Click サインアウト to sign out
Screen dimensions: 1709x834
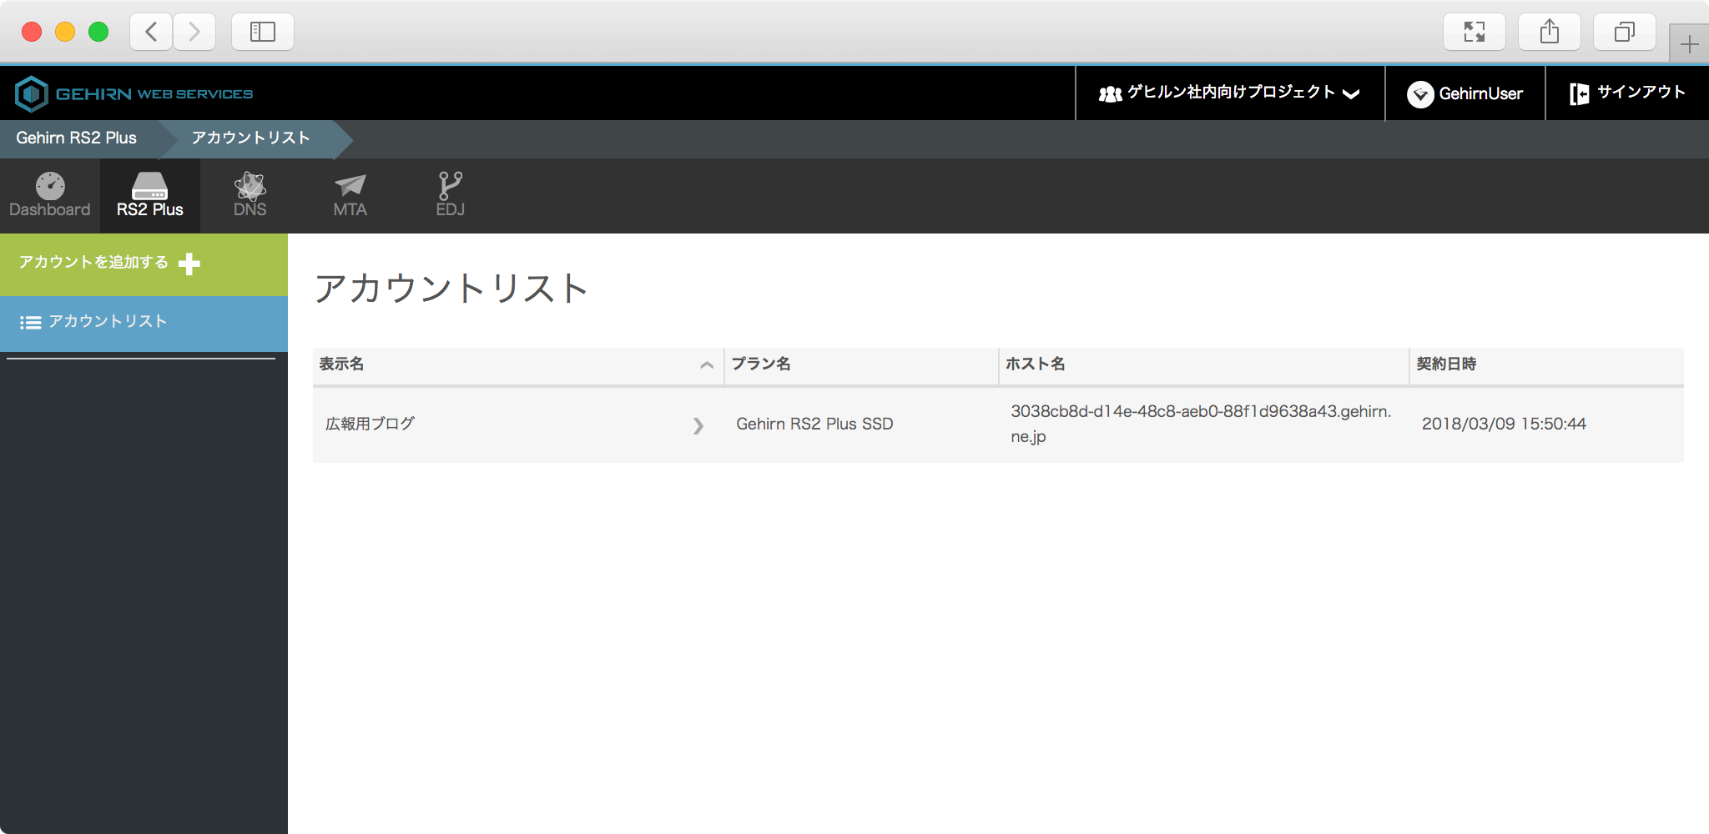point(1627,93)
